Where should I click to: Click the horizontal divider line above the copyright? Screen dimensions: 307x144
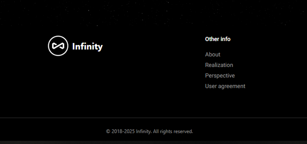pos(153,117)
